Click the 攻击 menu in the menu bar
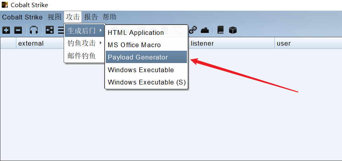This screenshot has width=342, height=161. point(73,17)
